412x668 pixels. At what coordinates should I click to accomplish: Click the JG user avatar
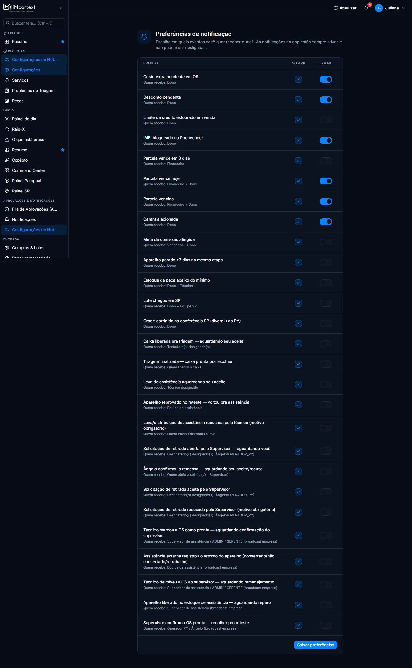pyautogui.click(x=379, y=8)
